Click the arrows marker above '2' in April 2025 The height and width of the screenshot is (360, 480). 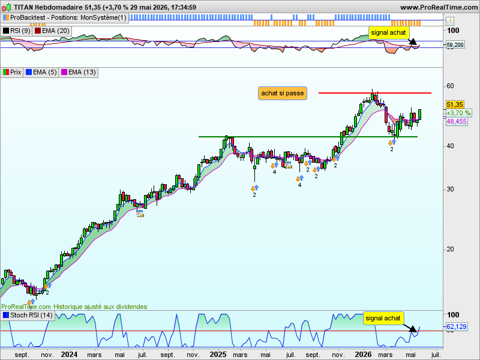pos(254,188)
